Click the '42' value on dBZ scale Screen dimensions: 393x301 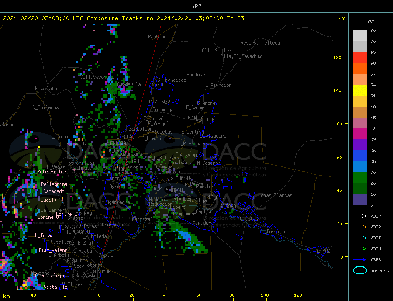(373, 129)
